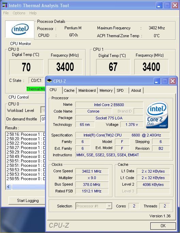Click the Instructions field MMX, SSE list

(122, 155)
